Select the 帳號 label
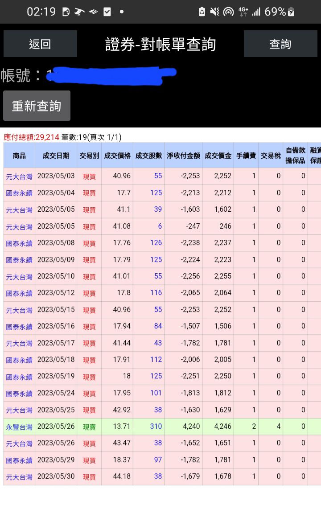321x517 pixels. 21,75
